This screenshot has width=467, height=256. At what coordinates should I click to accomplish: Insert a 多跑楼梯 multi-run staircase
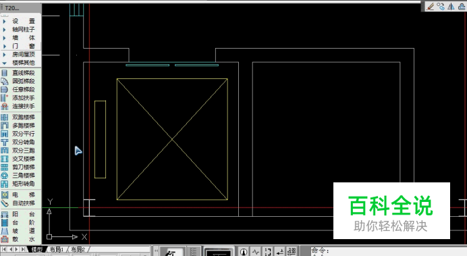coord(18,126)
